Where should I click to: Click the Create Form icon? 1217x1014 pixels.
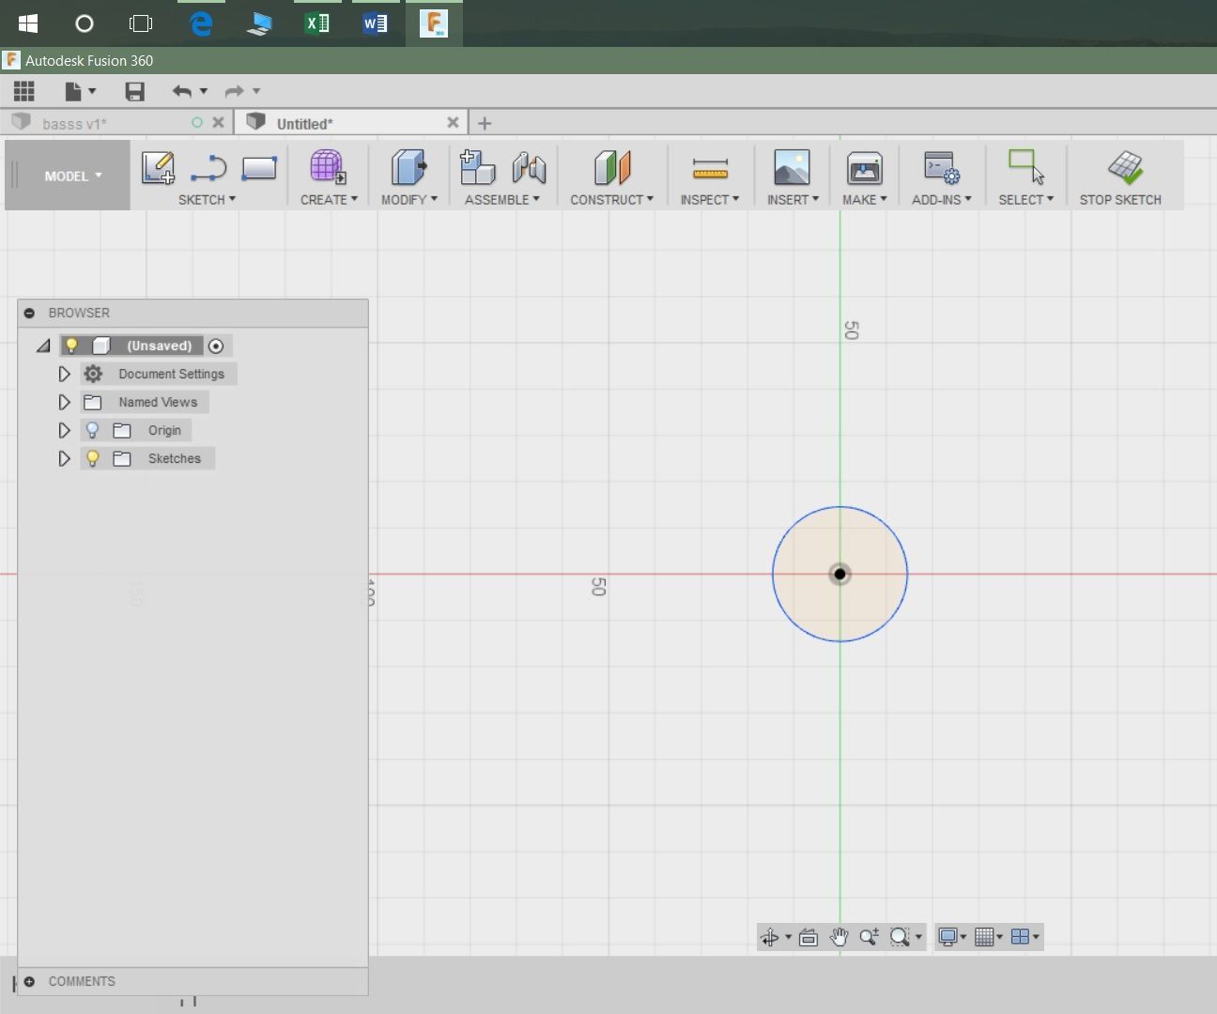pos(328,167)
